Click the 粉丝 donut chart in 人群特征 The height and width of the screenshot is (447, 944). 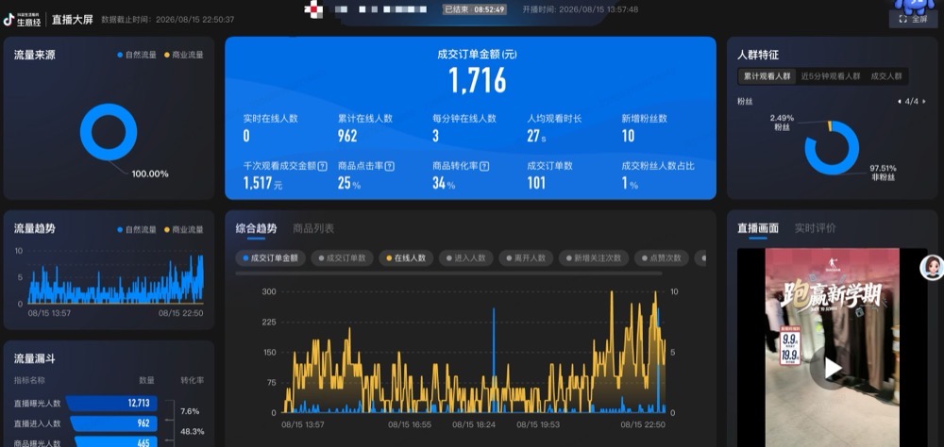tap(832, 148)
